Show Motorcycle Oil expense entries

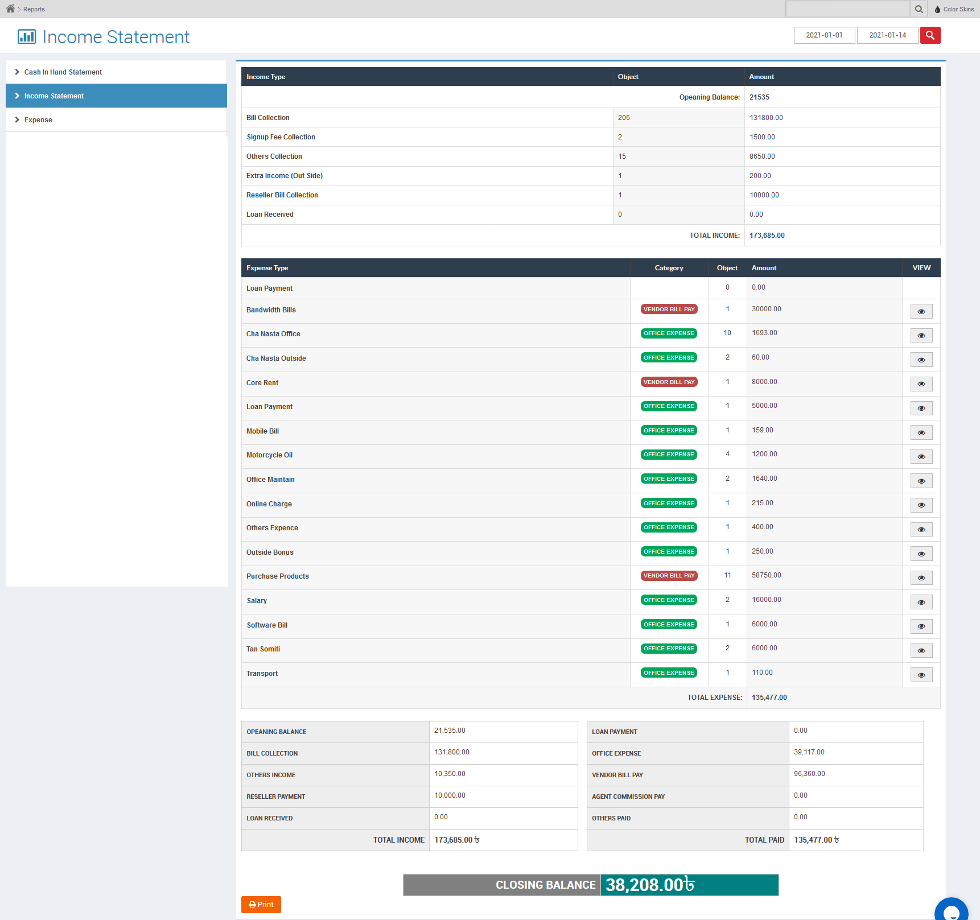921,457
